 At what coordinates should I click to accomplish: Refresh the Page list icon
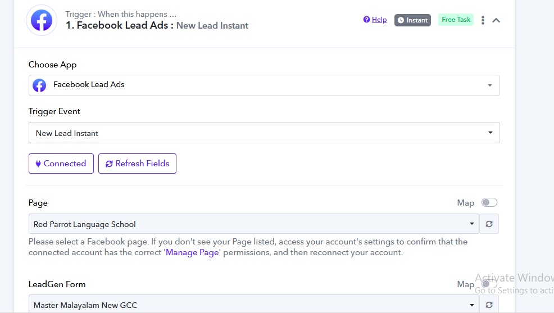click(x=489, y=224)
